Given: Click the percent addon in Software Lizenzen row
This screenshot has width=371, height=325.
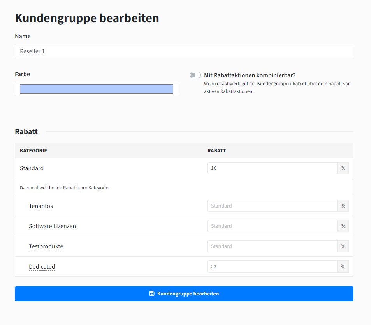Looking at the screenshot, I should pyautogui.click(x=343, y=226).
